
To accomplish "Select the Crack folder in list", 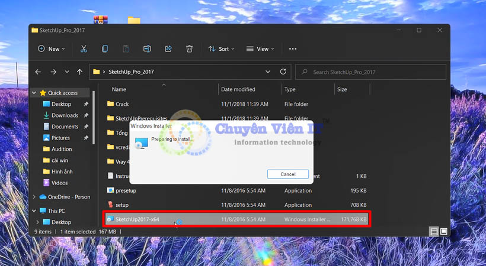I will click(122, 104).
